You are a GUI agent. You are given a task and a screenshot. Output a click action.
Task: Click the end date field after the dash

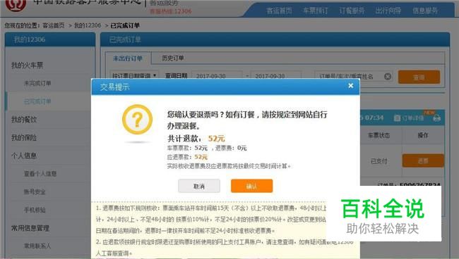275,75
